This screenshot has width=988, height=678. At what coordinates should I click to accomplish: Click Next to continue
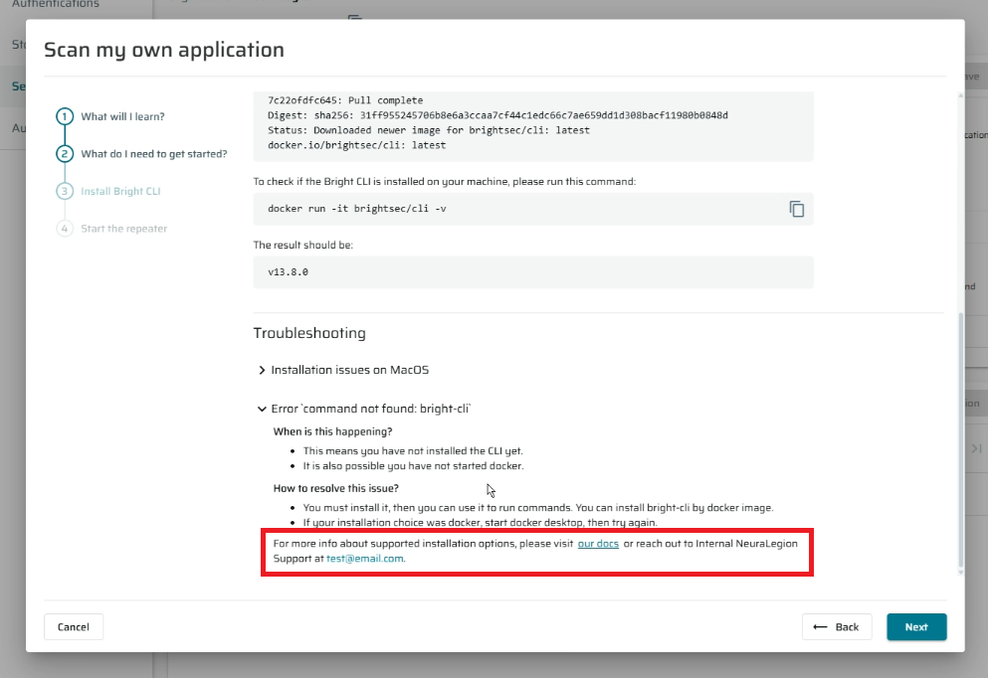[916, 627]
